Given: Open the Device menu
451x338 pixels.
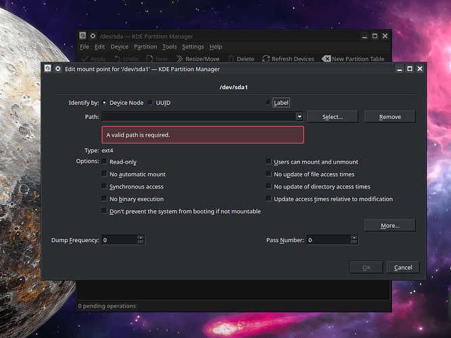Looking at the screenshot, I should point(120,47).
